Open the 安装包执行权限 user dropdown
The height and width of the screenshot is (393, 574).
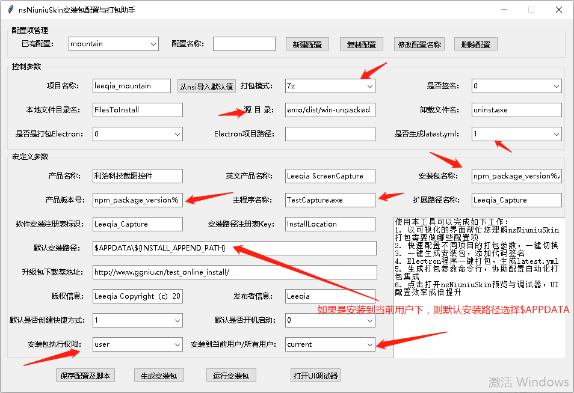click(x=138, y=344)
